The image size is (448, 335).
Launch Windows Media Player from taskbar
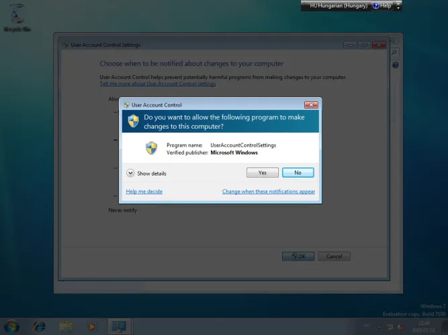[92, 327]
